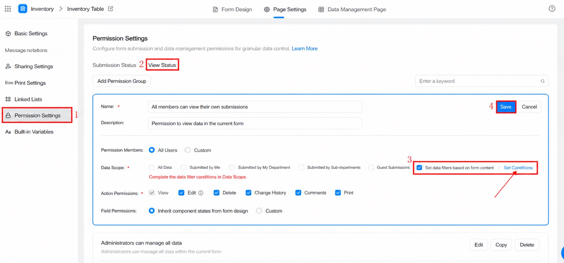Click the info icon next to Edit
Image resolution: width=564 pixels, height=263 pixels.
pyautogui.click(x=201, y=193)
